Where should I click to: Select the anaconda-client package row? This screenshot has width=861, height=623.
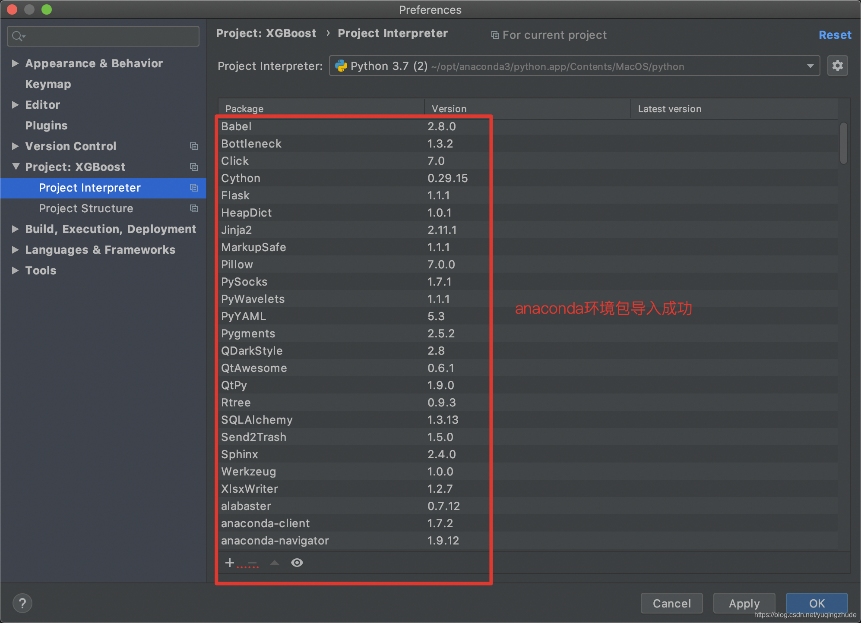528,523
